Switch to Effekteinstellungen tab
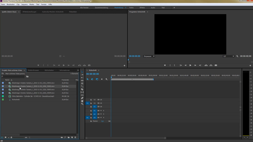The height and width of the screenshot is (142, 253). coord(29,12)
